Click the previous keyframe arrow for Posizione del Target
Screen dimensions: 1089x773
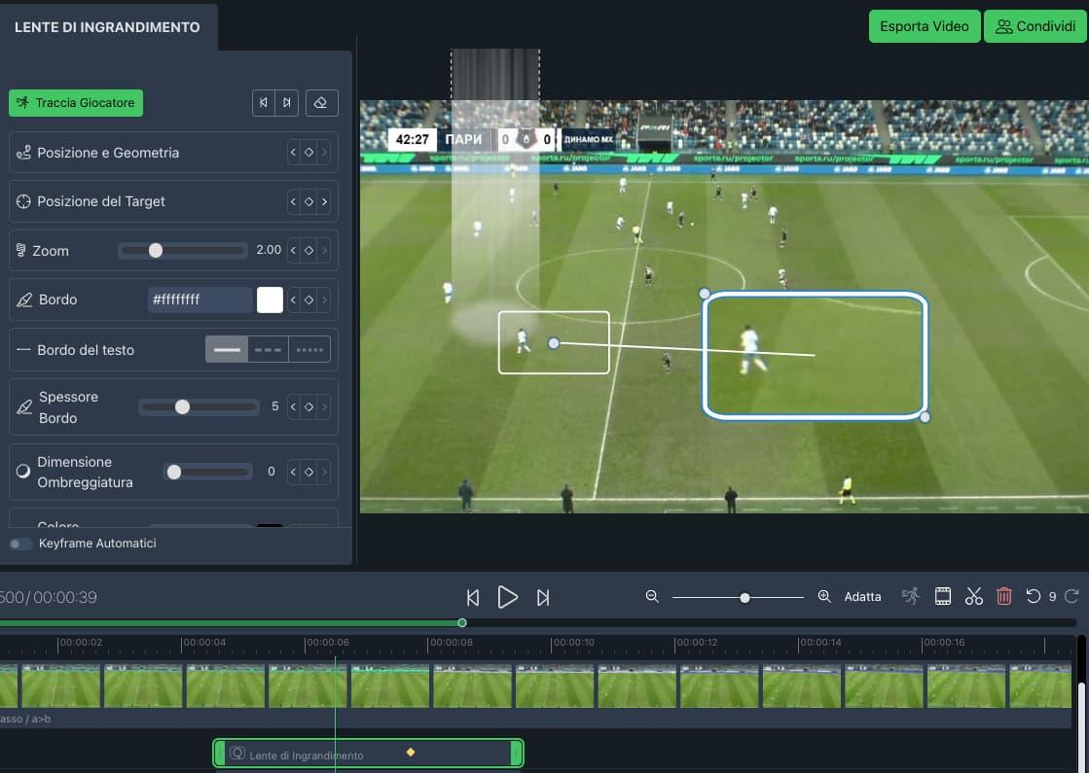(292, 201)
